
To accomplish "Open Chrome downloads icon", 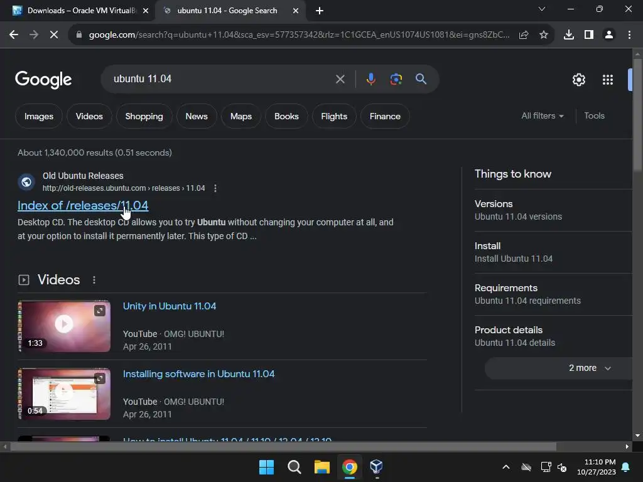I will [569, 35].
